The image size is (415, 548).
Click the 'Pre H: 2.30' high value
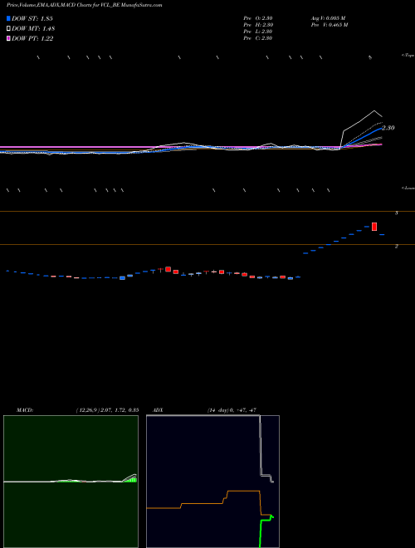(x=258, y=25)
